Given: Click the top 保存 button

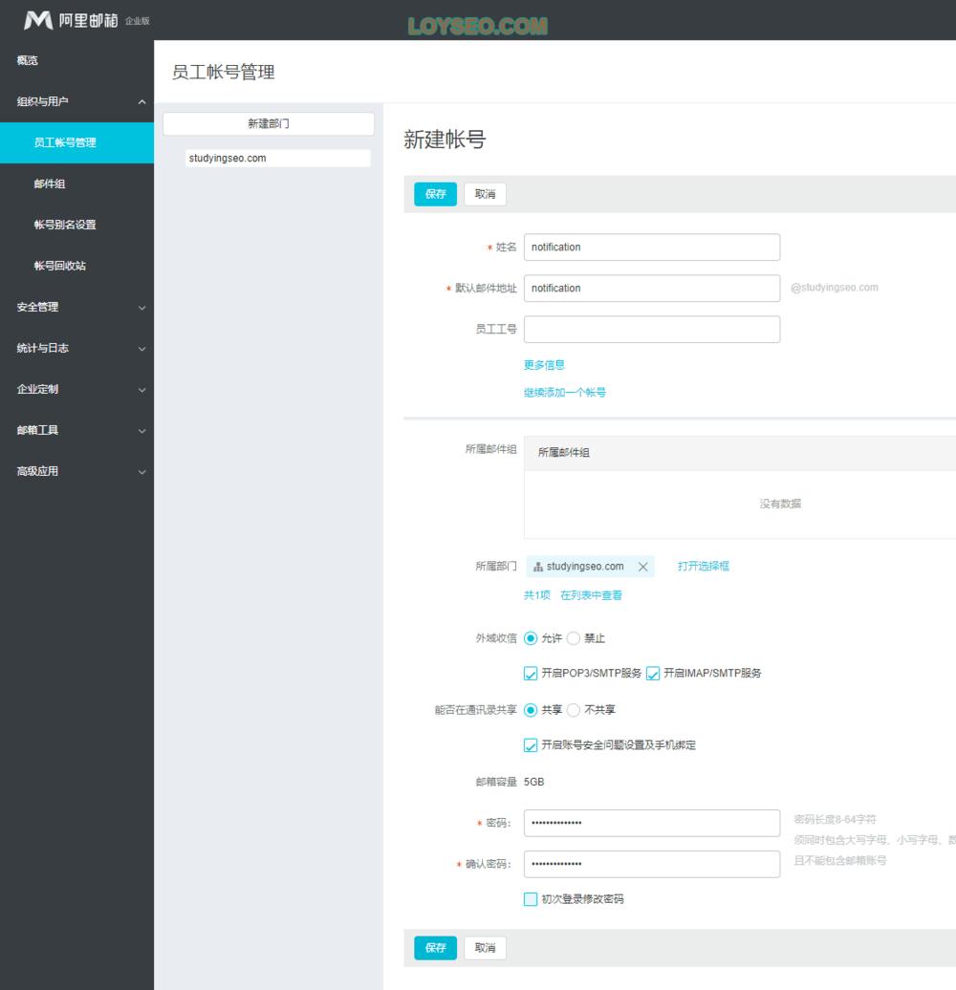Looking at the screenshot, I should pyautogui.click(x=435, y=194).
